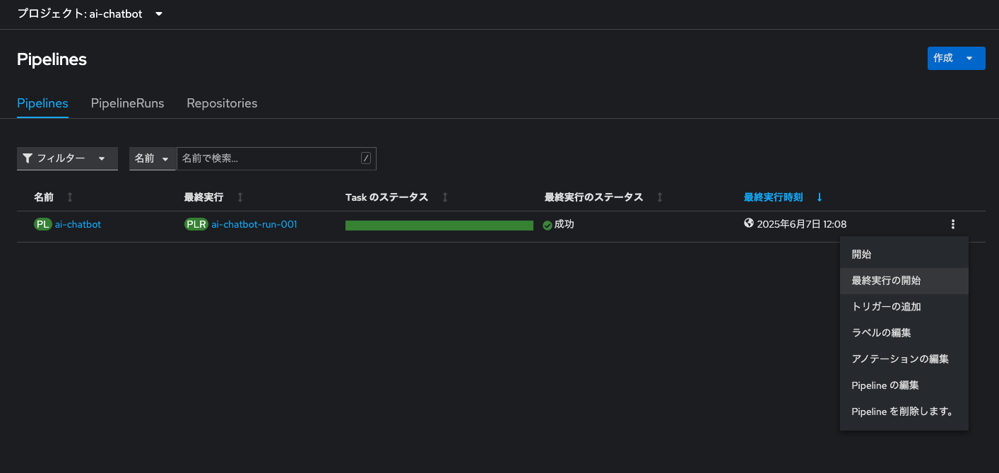The width and height of the screenshot is (999, 473).
Task: Choose トリガーの追加 in the menu
Action: pyautogui.click(x=904, y=307)
